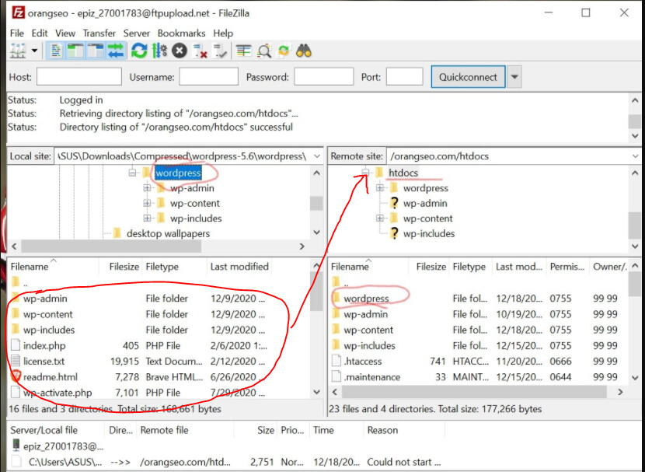Image resolution: width=645 pixels, height=472 pixels.
Task: Open the Site Manager
Action: pos(18,51)
